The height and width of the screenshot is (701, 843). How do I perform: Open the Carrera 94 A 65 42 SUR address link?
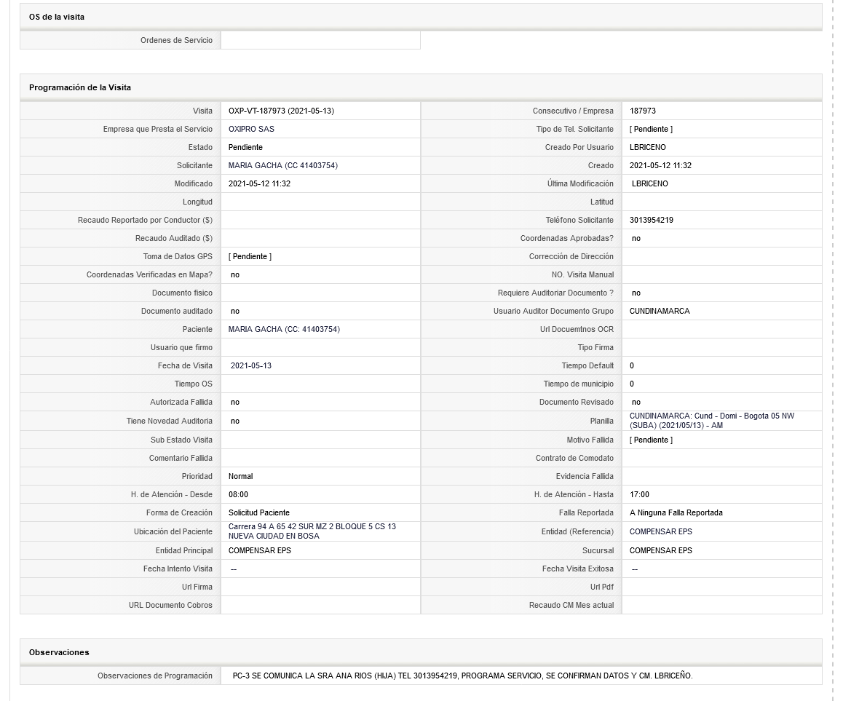(312, 531)
